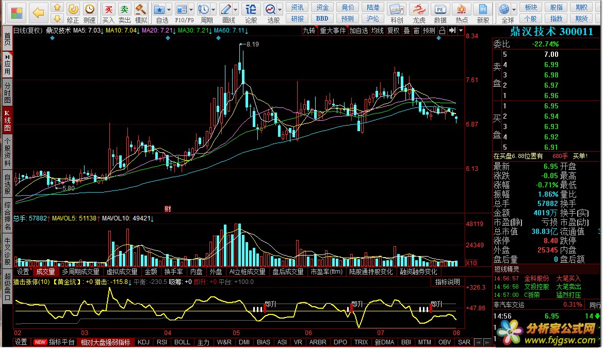604x349 pixels.
Task: Toggle 预测 forecast on chart toolbar
Action: [429, 30]
